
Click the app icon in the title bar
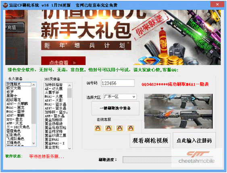5,5
